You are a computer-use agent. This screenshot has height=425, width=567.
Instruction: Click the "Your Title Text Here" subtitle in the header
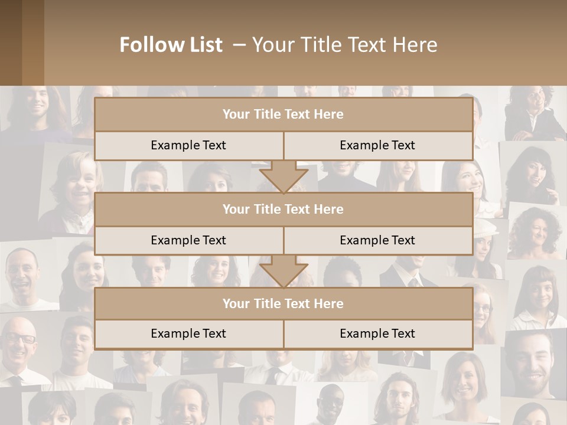click(x=344, y=45)
